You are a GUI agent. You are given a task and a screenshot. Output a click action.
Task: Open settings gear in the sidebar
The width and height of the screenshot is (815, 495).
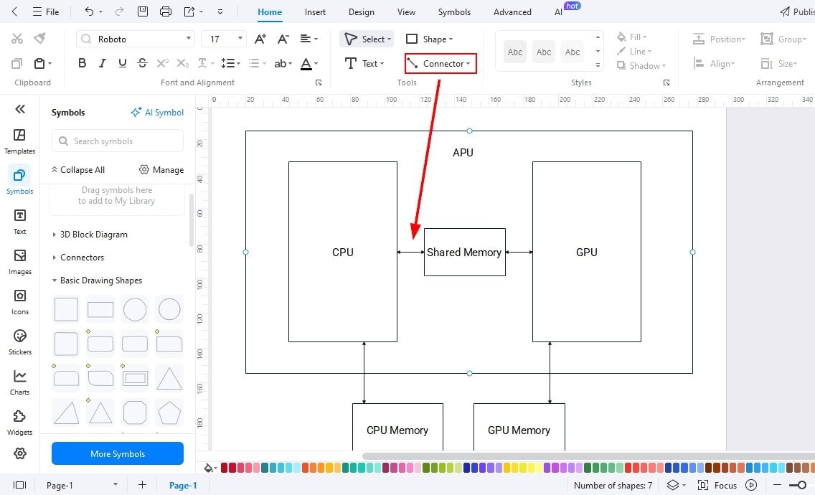(x=20, y=453)
